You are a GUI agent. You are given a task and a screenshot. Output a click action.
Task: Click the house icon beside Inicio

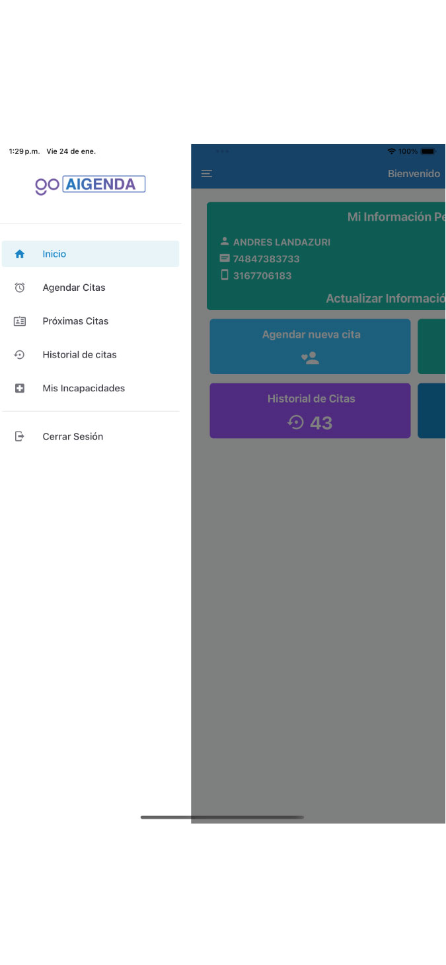tap(20, 254)
